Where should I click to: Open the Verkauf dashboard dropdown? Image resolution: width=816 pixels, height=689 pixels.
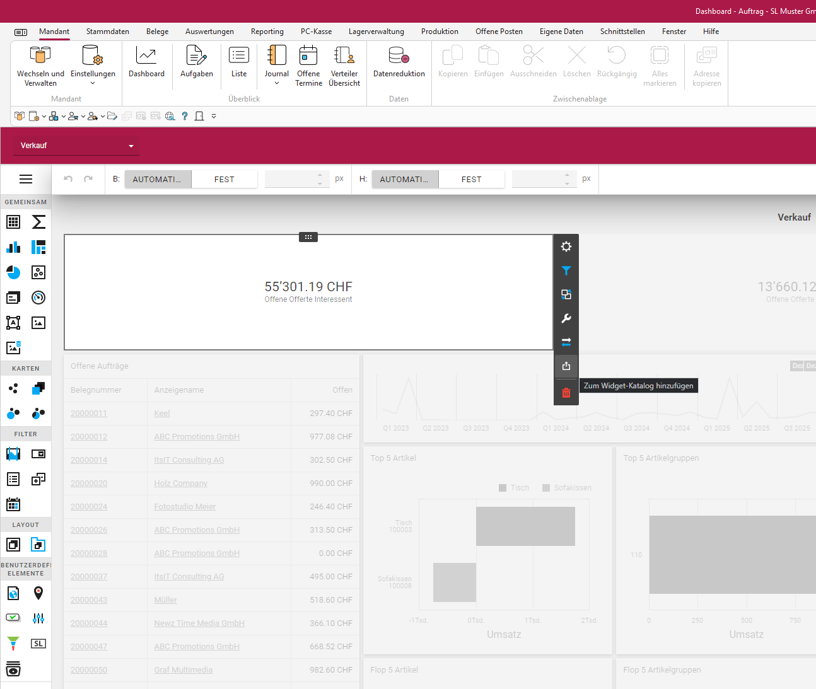click(76, 146)
